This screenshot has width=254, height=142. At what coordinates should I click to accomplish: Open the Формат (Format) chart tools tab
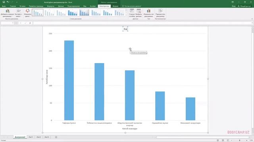pyautogui.click(x=115, y=6)
